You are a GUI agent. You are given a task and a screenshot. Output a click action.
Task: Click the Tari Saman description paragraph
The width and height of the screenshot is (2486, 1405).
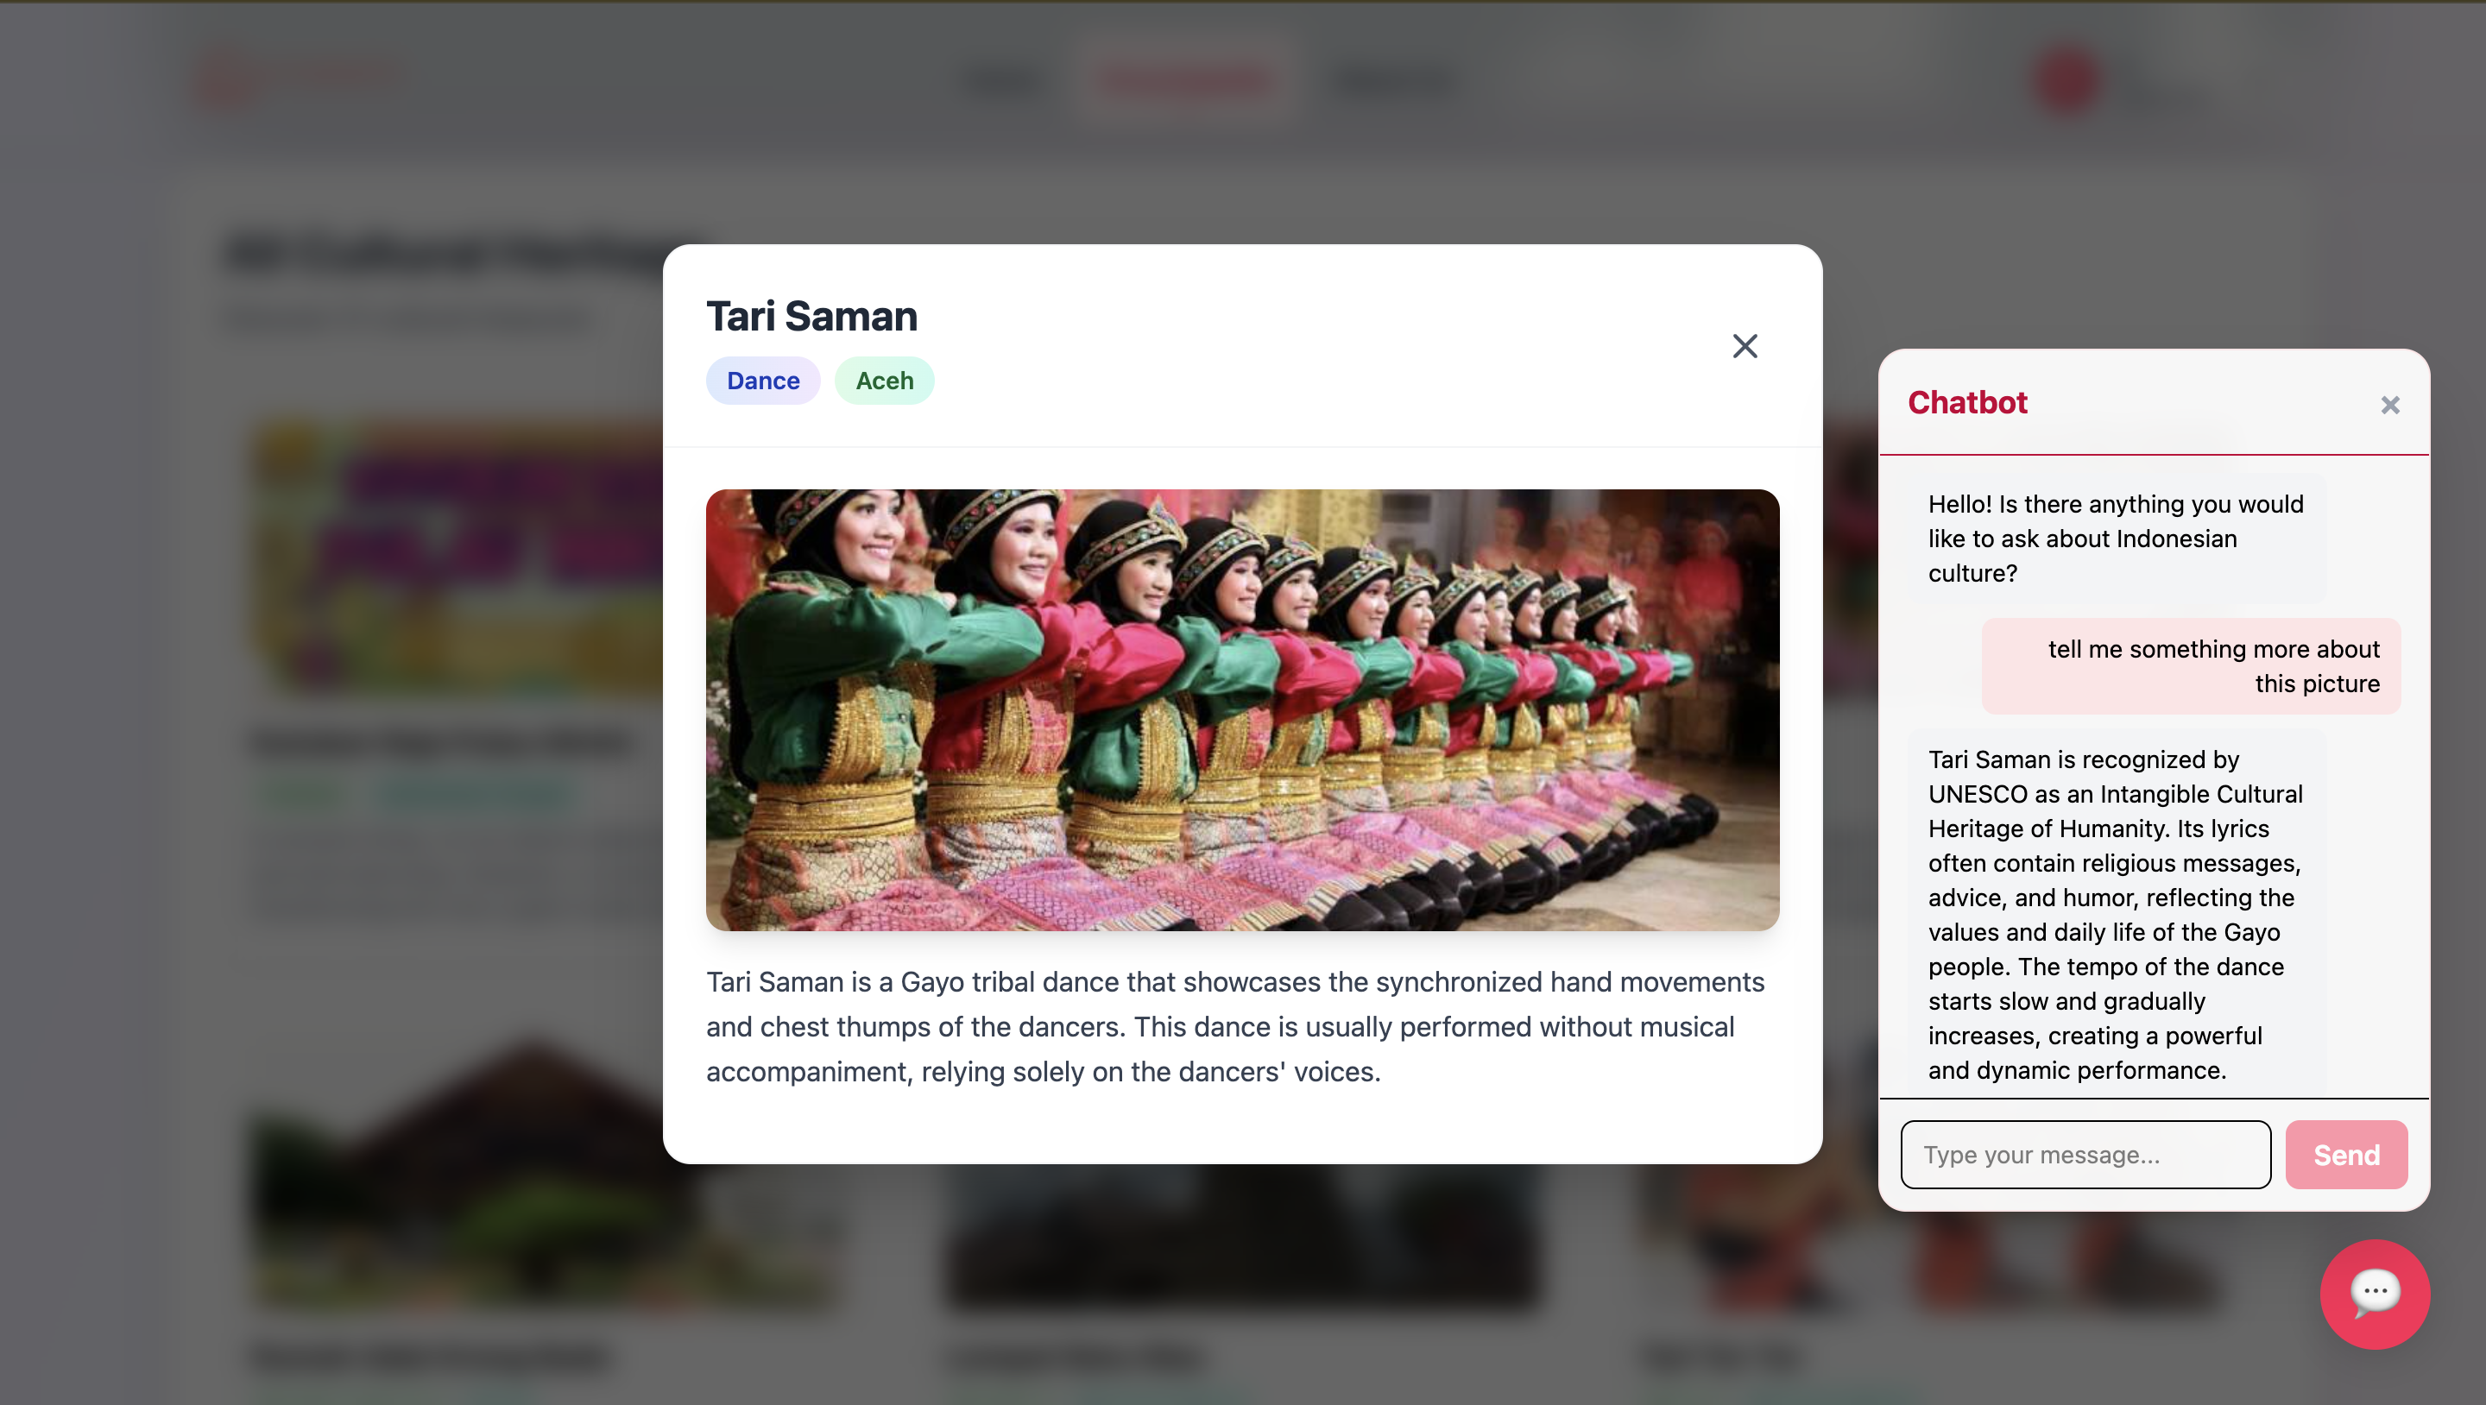pyautogui.click(x=1236, y=1027)
